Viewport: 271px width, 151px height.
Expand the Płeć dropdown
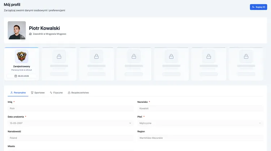pyautogui.click(x=200, y=123)
